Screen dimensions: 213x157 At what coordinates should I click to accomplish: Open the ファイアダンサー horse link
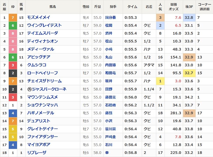click(42, 137)
